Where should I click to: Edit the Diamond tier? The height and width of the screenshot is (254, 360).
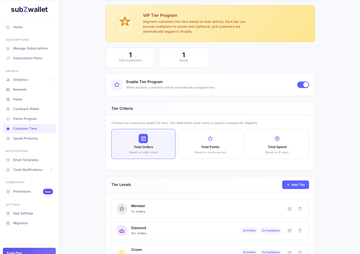(290, 230)
